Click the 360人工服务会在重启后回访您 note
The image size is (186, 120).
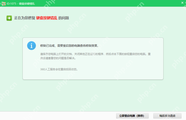pos(59,69)
